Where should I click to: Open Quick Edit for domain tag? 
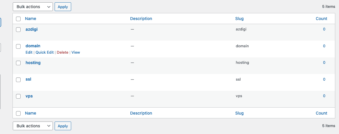[x=45, y=52]
